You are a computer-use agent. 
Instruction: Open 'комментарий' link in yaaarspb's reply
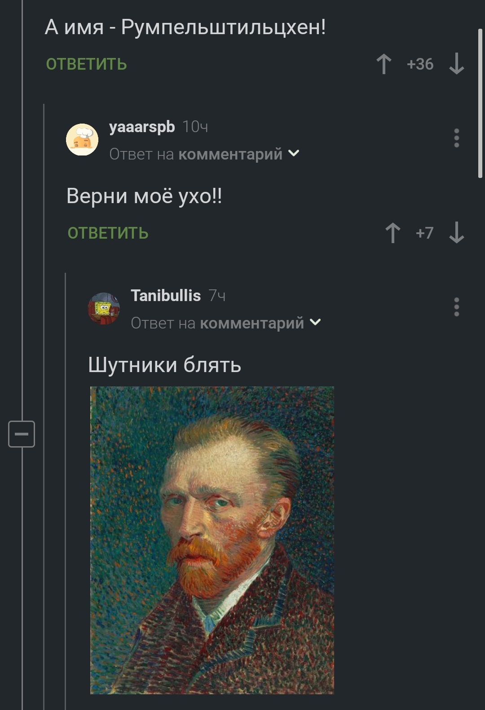coord(230,154)
